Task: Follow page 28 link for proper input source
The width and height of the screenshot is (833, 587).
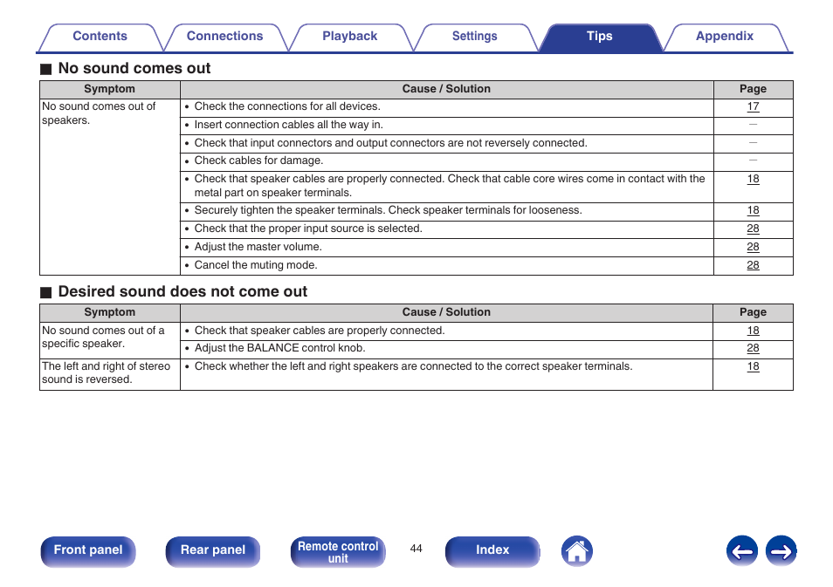Action: click(x=753, y=229)
